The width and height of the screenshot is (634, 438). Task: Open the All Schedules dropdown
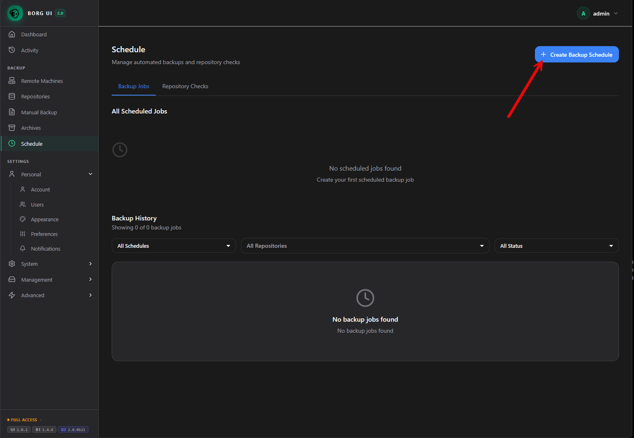tap(174, 246)
